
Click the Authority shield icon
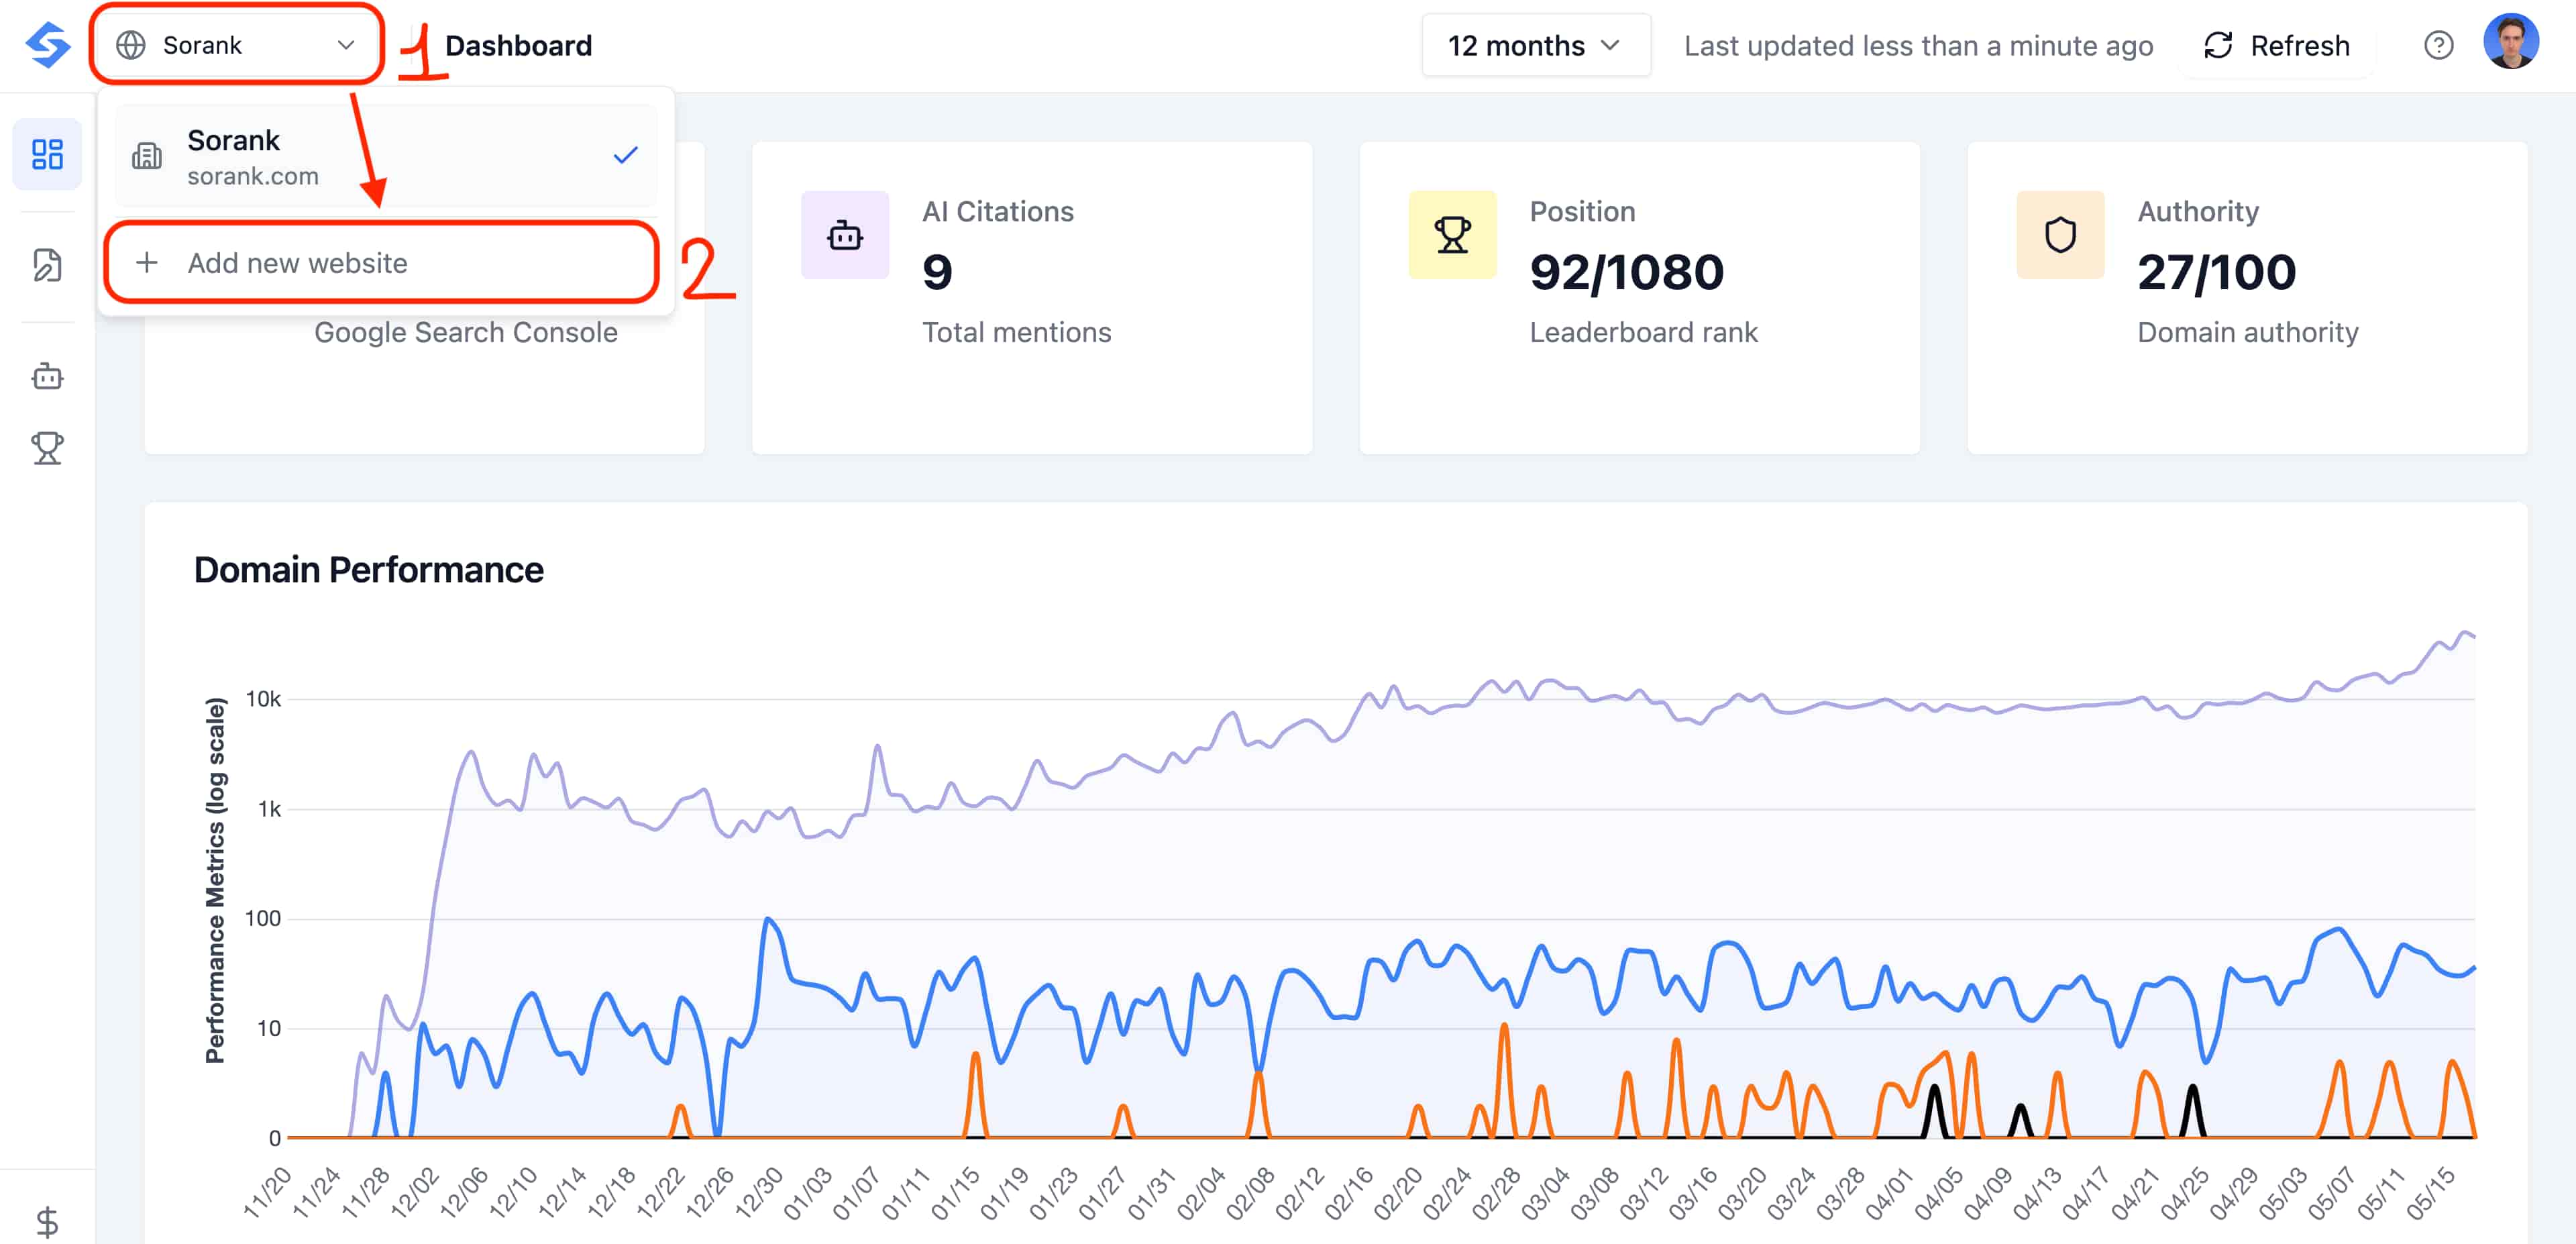pyautogui.click(x=2060, y=235)
